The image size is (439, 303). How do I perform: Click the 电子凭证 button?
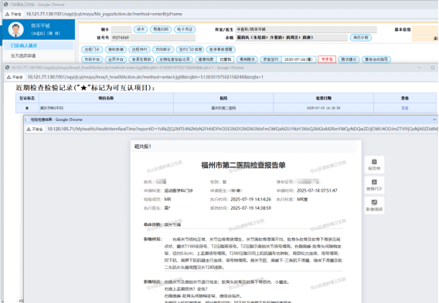coord(185,29)
